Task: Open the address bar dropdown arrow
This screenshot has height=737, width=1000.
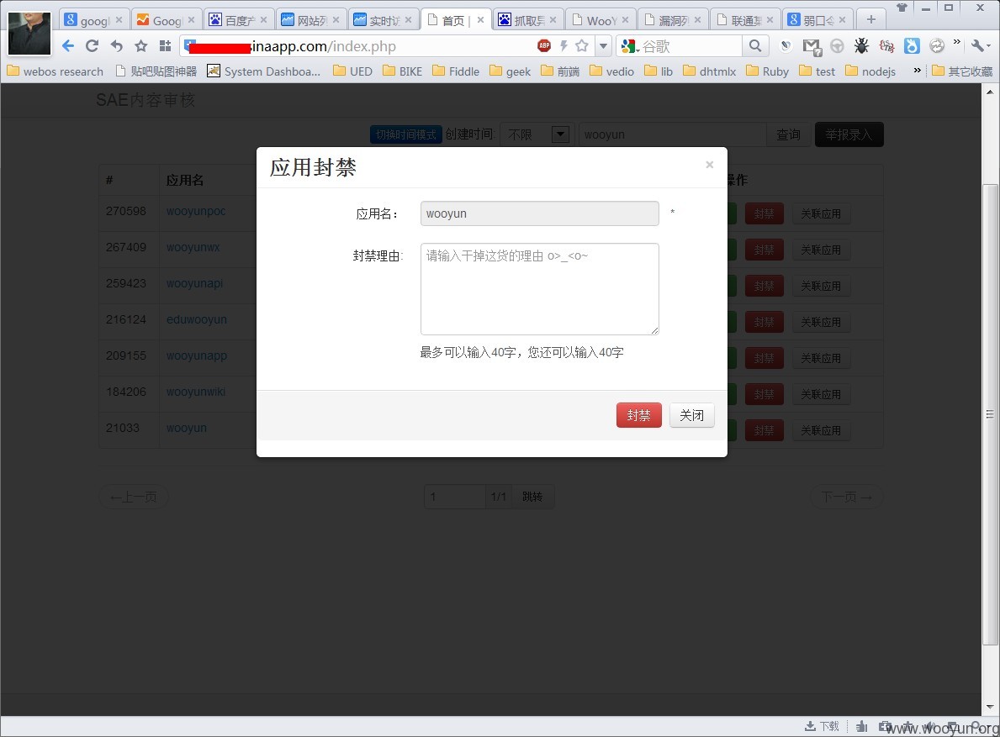Action: tap(603, 46)
